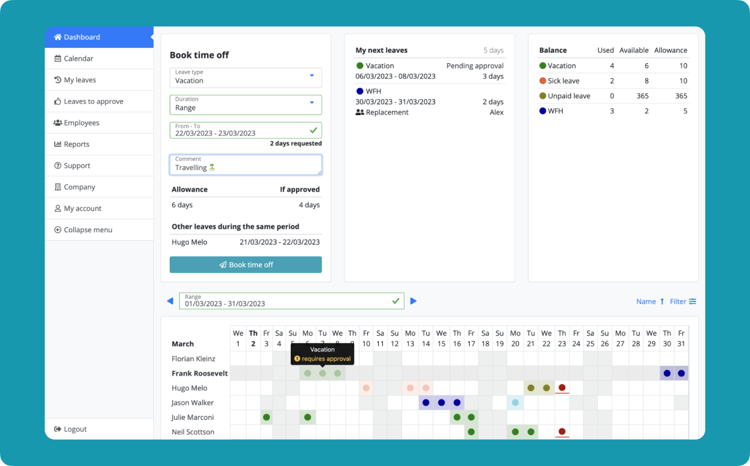
Task: Toggle the Name sort order arrow
Action: (x=661, y=301)
